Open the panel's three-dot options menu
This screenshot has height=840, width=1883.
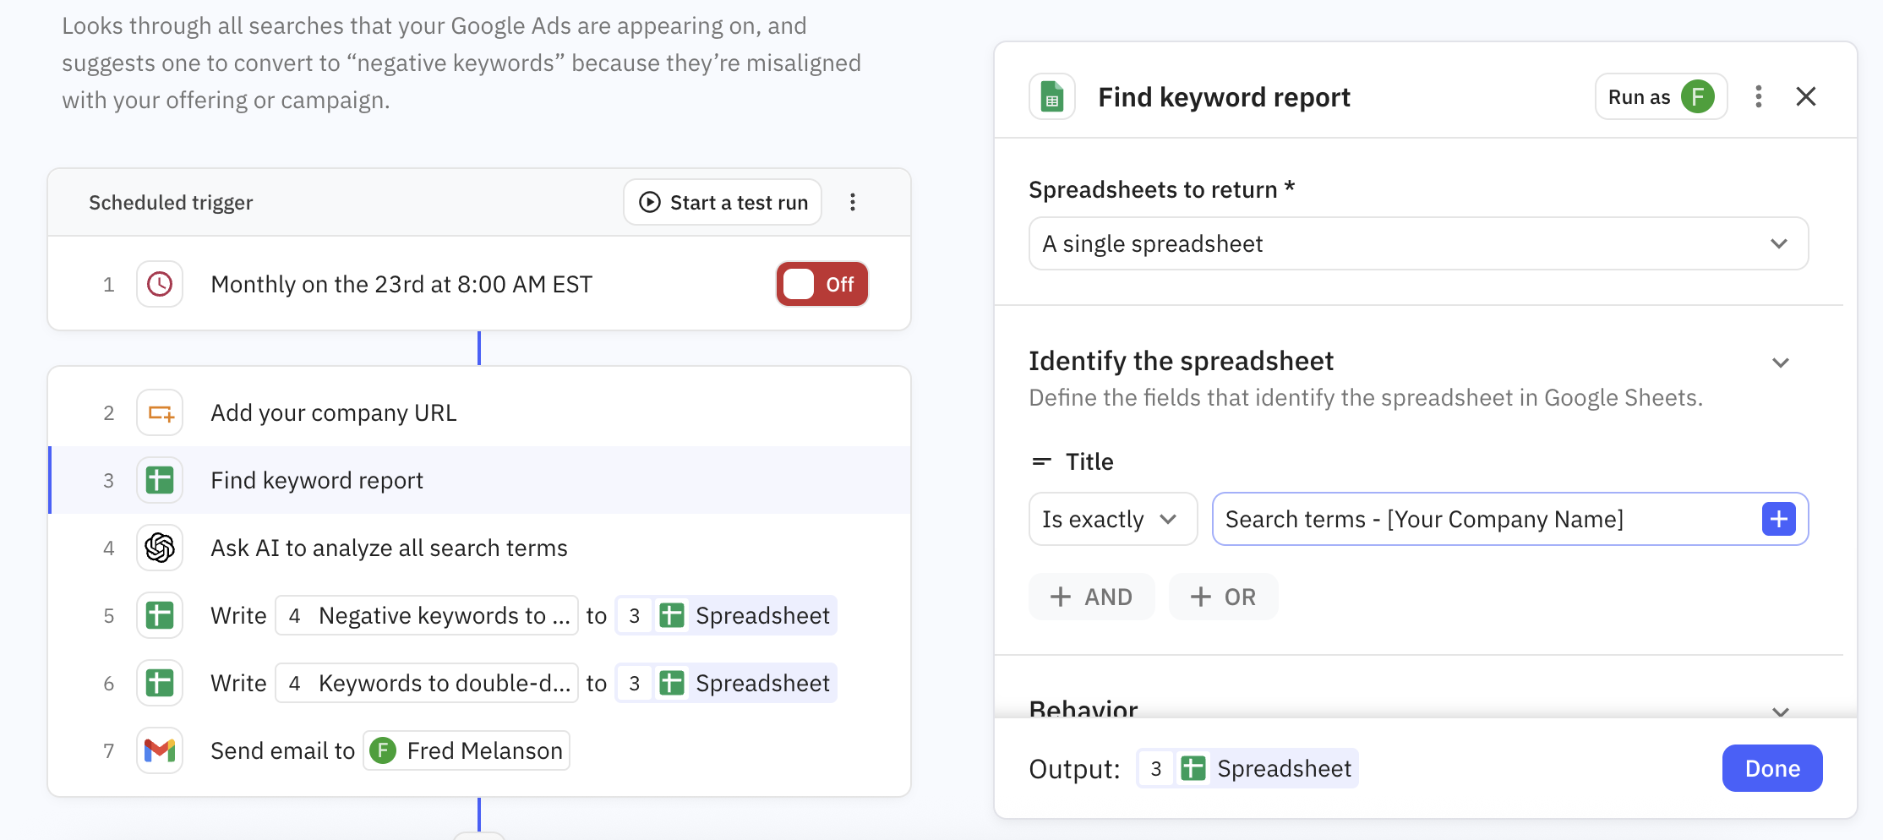coord(1759,97)
